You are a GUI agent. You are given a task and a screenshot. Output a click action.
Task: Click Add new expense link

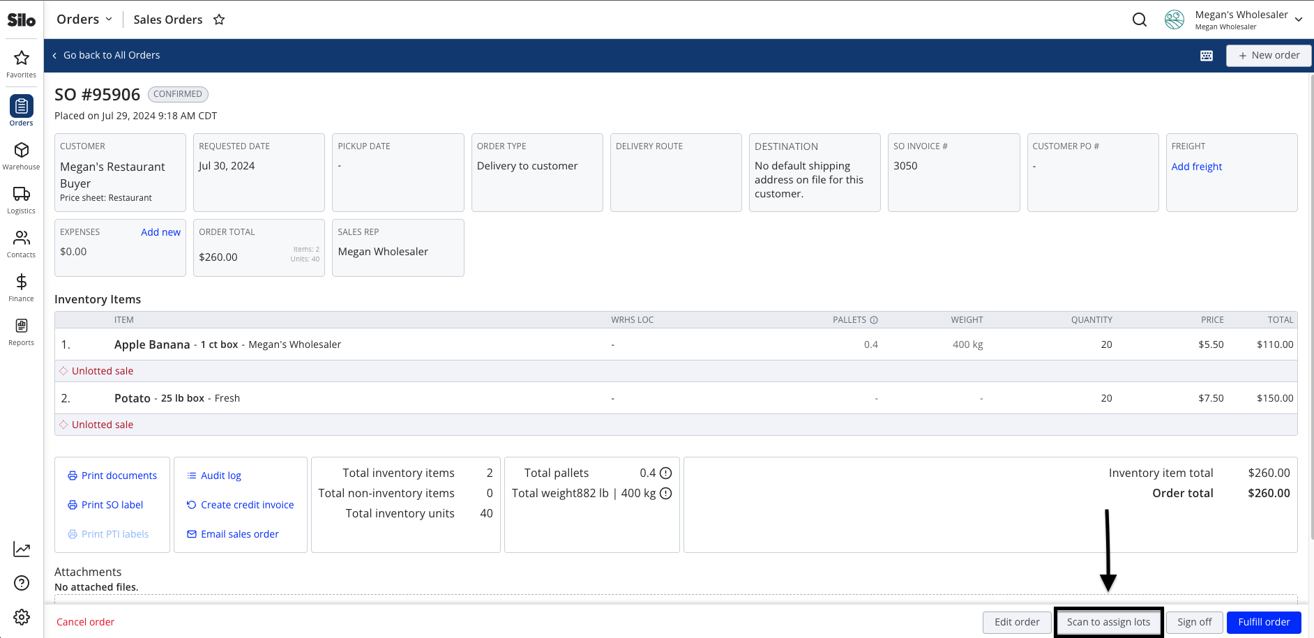[160, 232]
